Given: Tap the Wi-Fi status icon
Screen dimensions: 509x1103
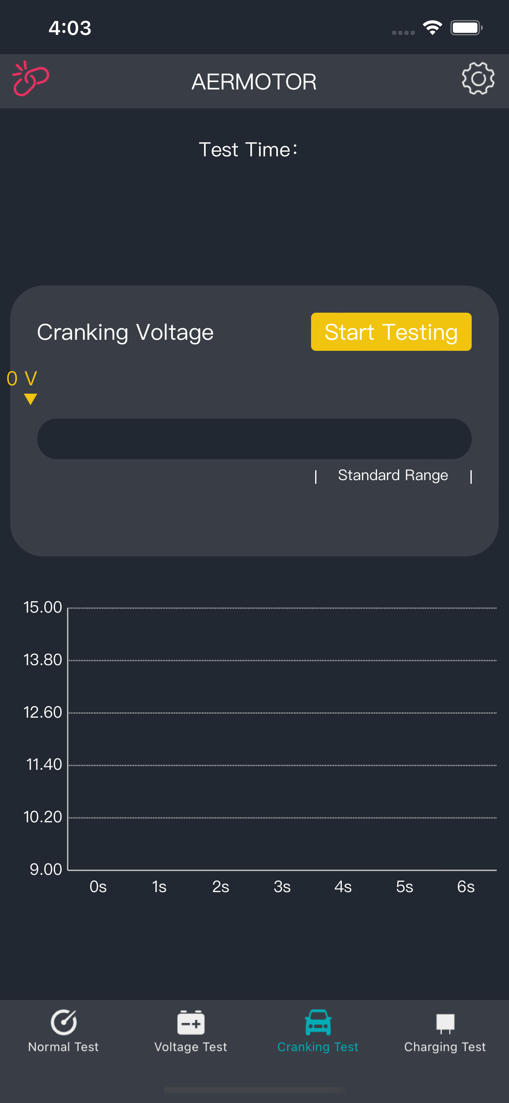Looking at the screenshot, I should 432,28.
